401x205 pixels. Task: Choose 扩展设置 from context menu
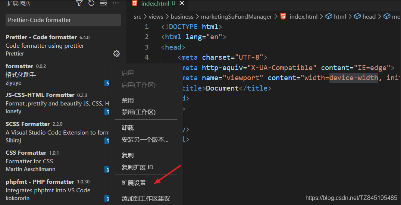coord(134,183)
